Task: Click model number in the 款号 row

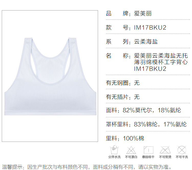Action: (x=150, y=27)
